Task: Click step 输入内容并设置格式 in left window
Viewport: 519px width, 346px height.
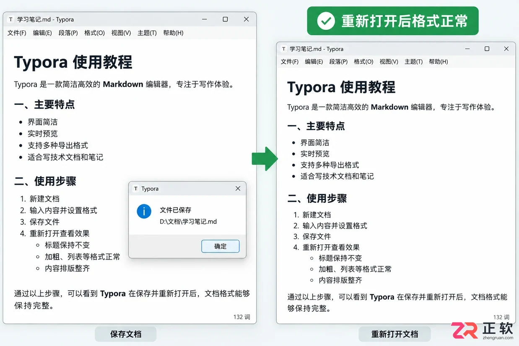Action: tap(63, 210)
